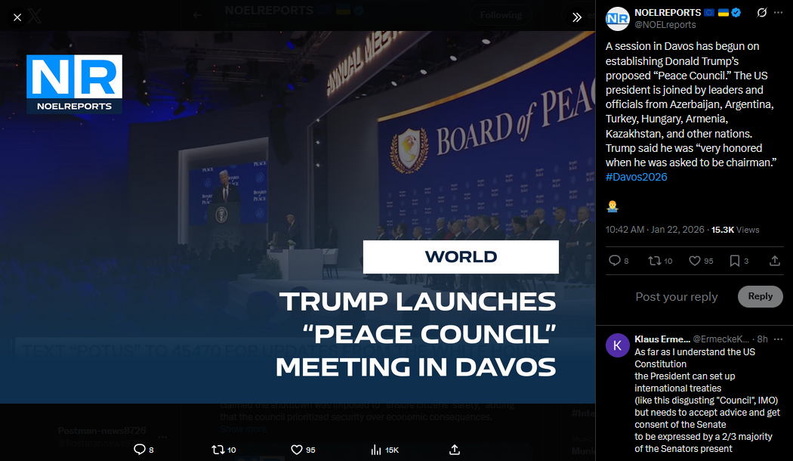This screenshot has width=793, height=461.
Task: Click the reply icon below the image
Action: coord(139,450)
